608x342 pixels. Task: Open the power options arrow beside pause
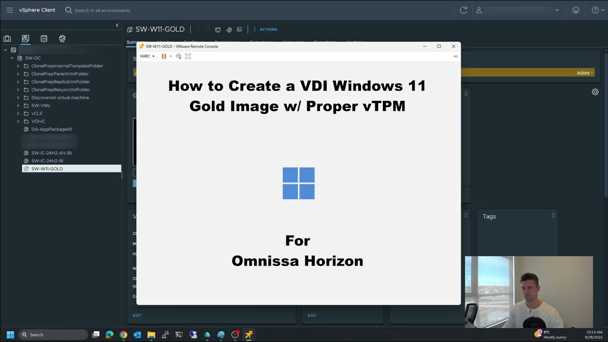(x=171, y=56)
